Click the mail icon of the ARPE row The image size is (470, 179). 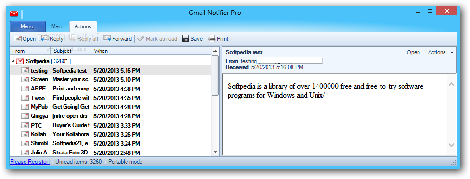[25, 89]
